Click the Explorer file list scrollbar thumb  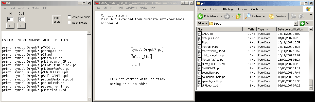click(x=311, y=83)
